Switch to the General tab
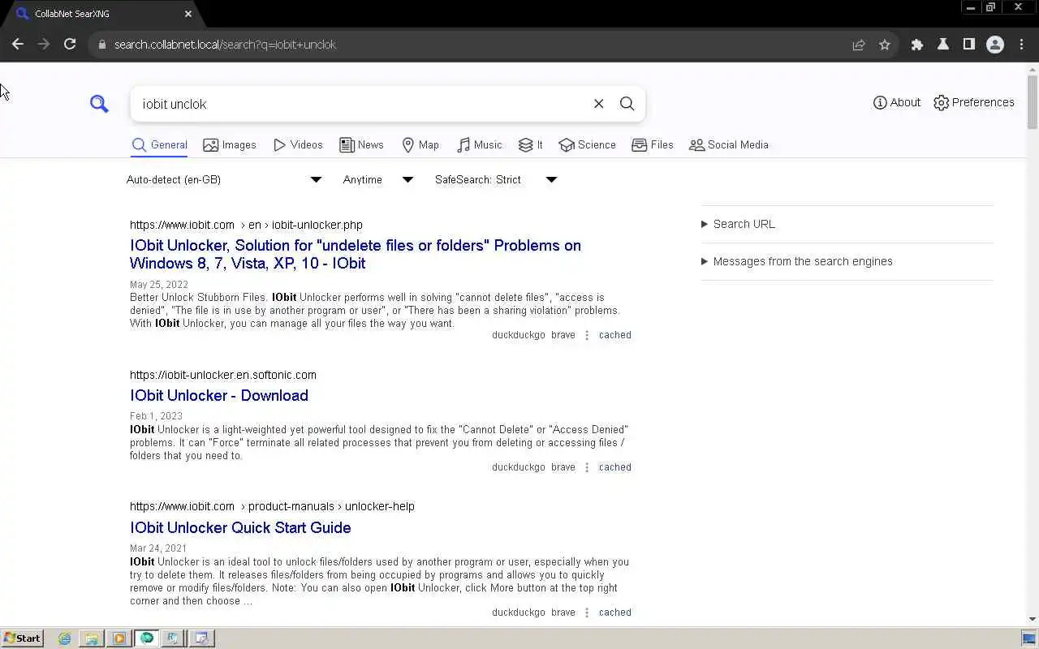This screenshot has width=1039, height=649. pos(159,145)
